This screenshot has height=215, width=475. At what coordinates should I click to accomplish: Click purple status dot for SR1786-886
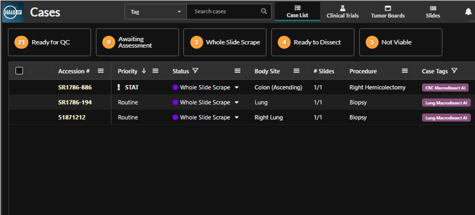click(175, 88)
